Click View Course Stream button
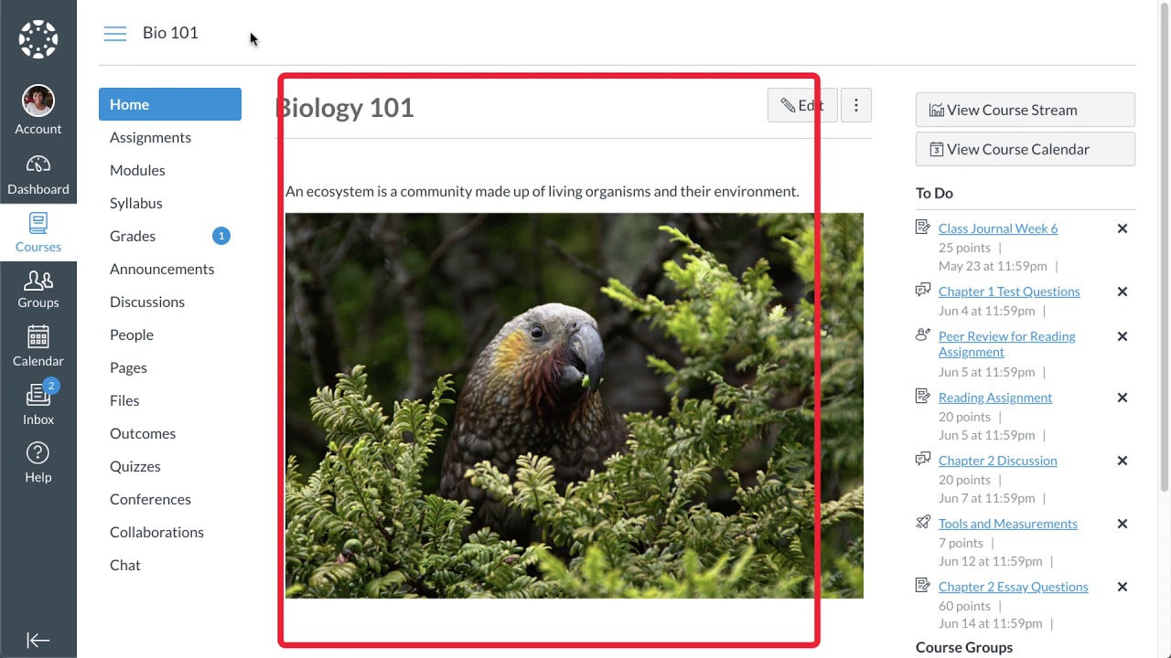1171x658 pixels. [x=1026, y=110]
